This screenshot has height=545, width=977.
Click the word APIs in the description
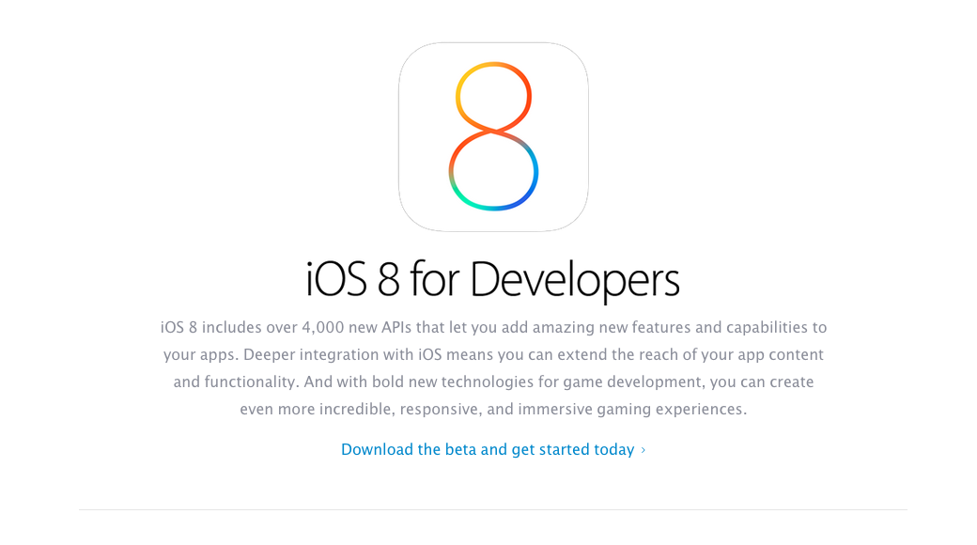point(396,327)
